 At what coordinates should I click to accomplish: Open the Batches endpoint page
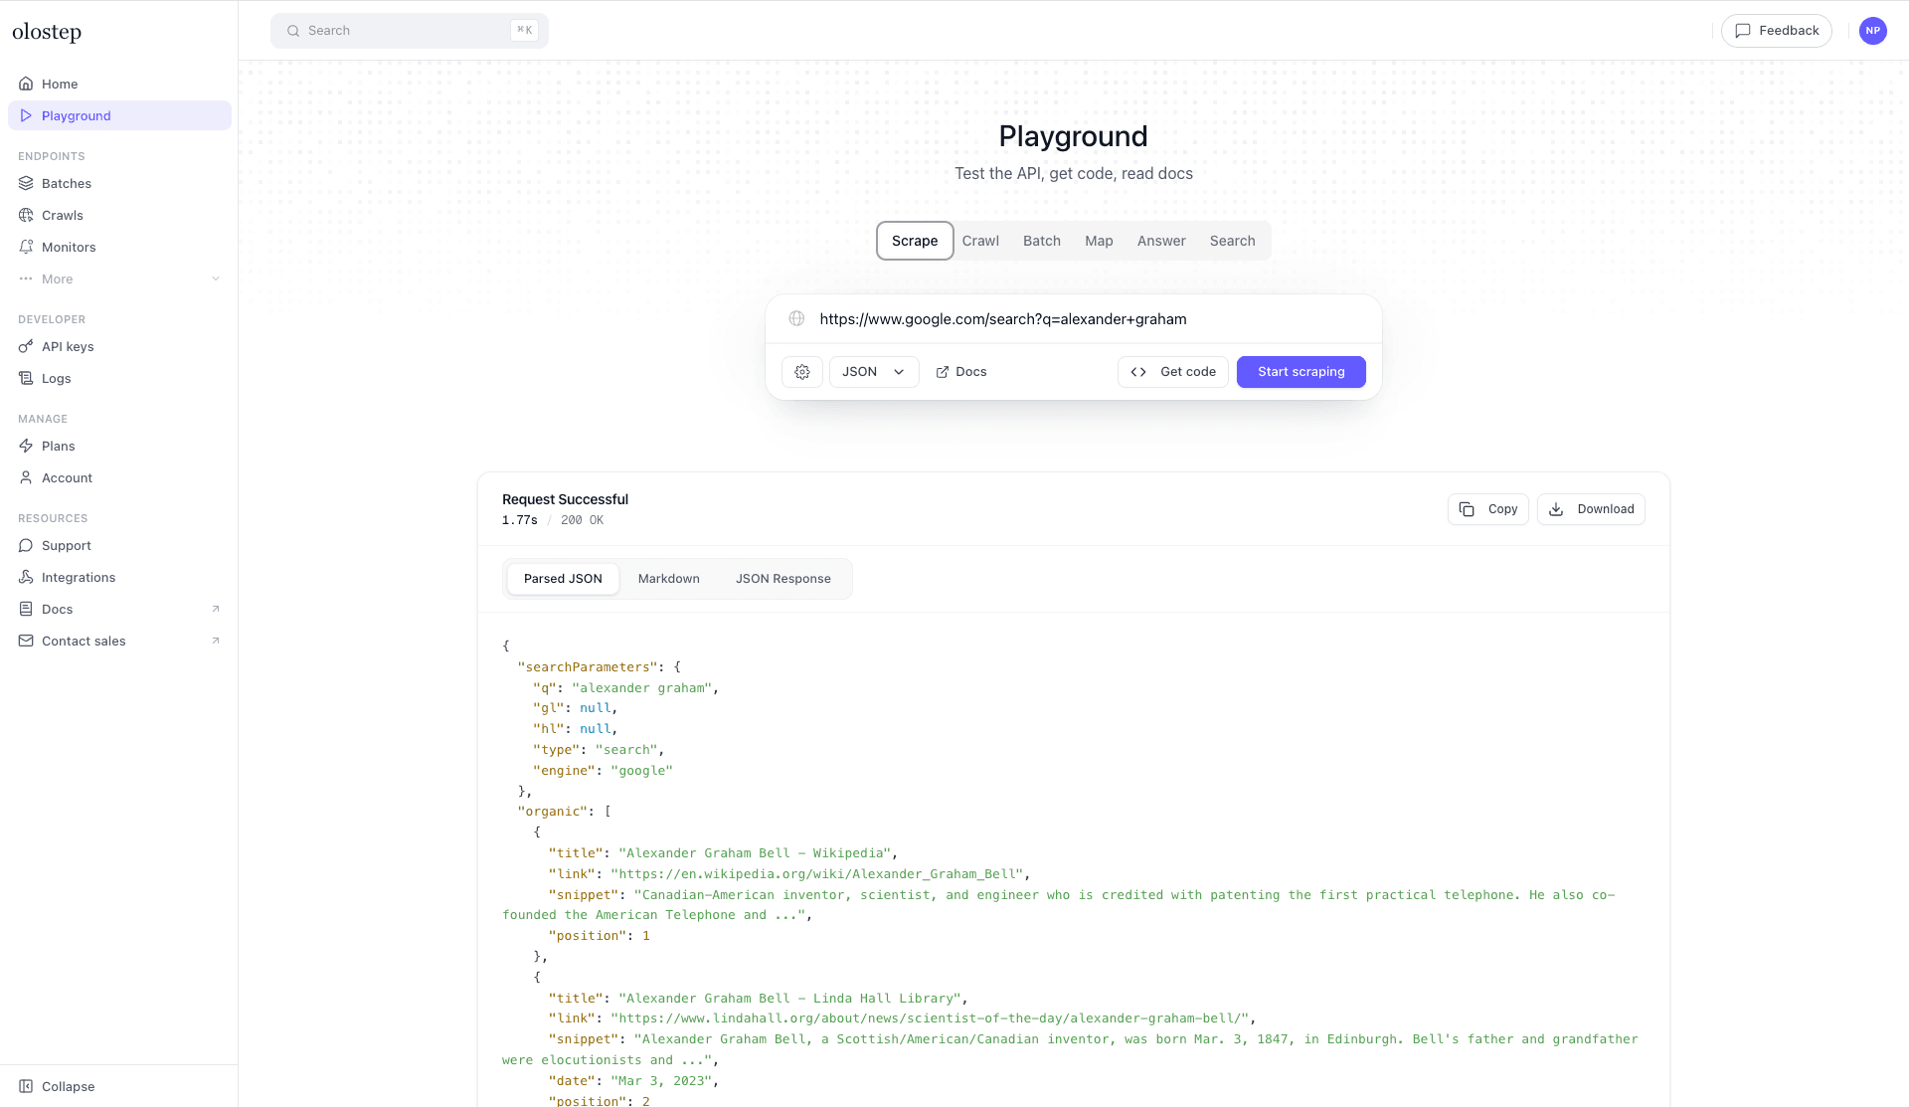tap(119, 183)
